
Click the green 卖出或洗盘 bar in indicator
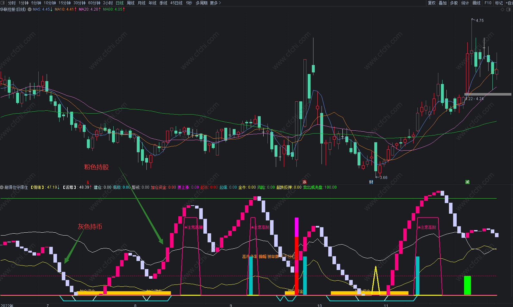tap(467, 285)
